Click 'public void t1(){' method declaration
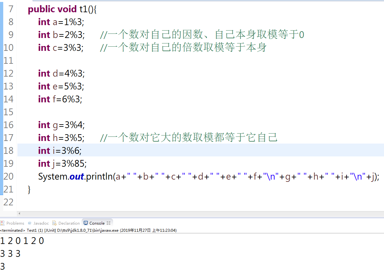The image size is (384, 271). point(62,9)
